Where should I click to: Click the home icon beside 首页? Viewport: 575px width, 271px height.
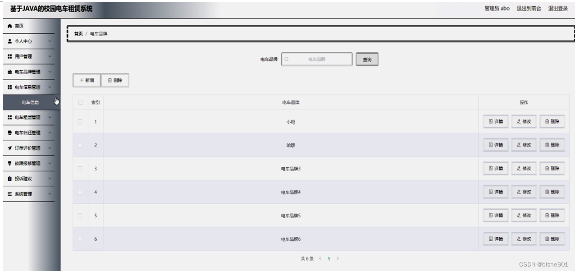(10, 26)
